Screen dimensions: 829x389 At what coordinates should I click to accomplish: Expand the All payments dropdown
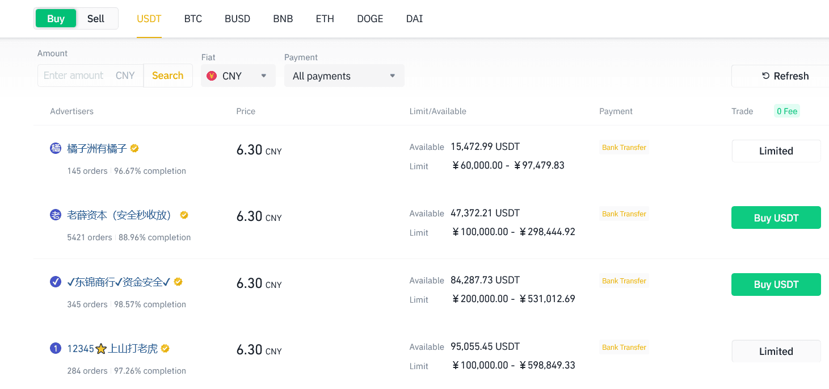click(344, 76)
